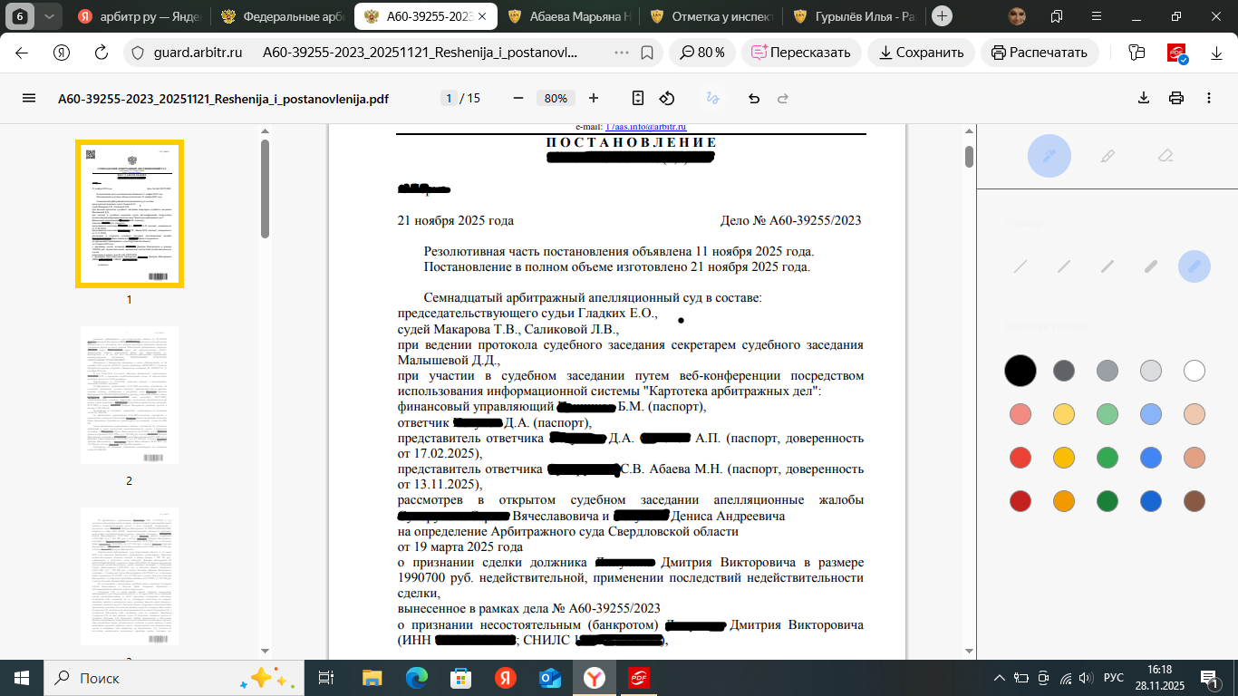This screenshot has width=1238, height=696.
Task: Toggle the bookmark flag in address bar
Action: point(645,53)
